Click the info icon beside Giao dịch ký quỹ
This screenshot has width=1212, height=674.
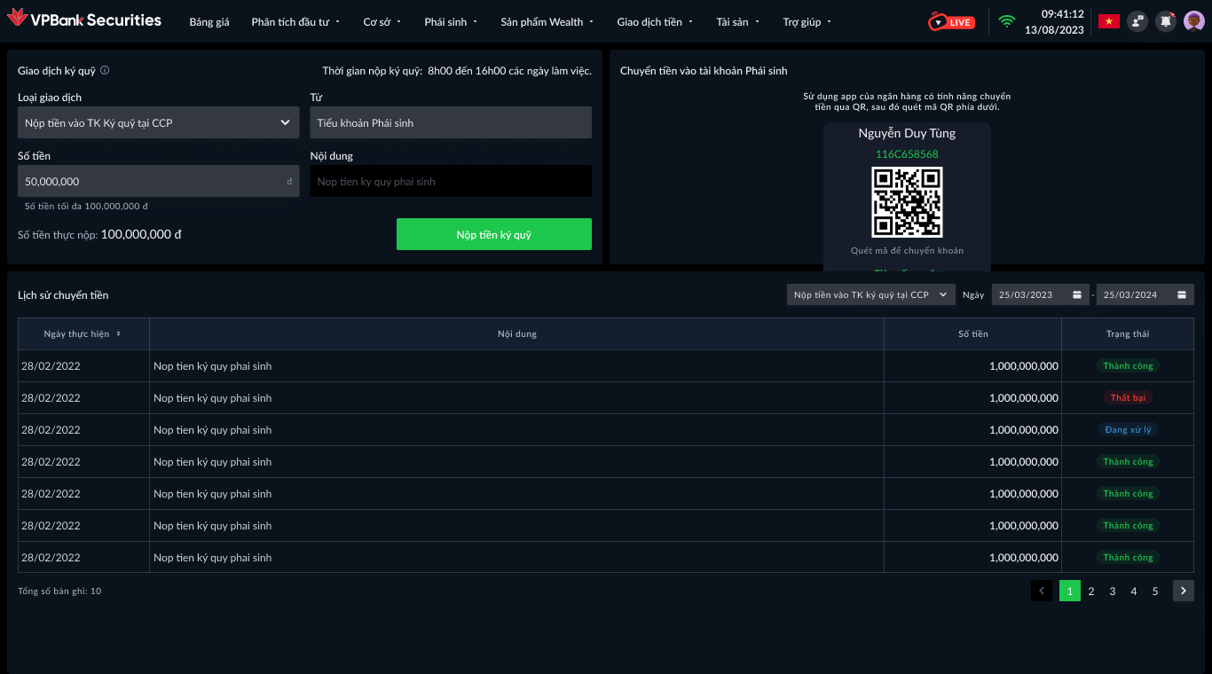click(105, 70)
